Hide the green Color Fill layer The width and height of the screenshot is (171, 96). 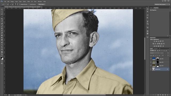coord(151,62)
